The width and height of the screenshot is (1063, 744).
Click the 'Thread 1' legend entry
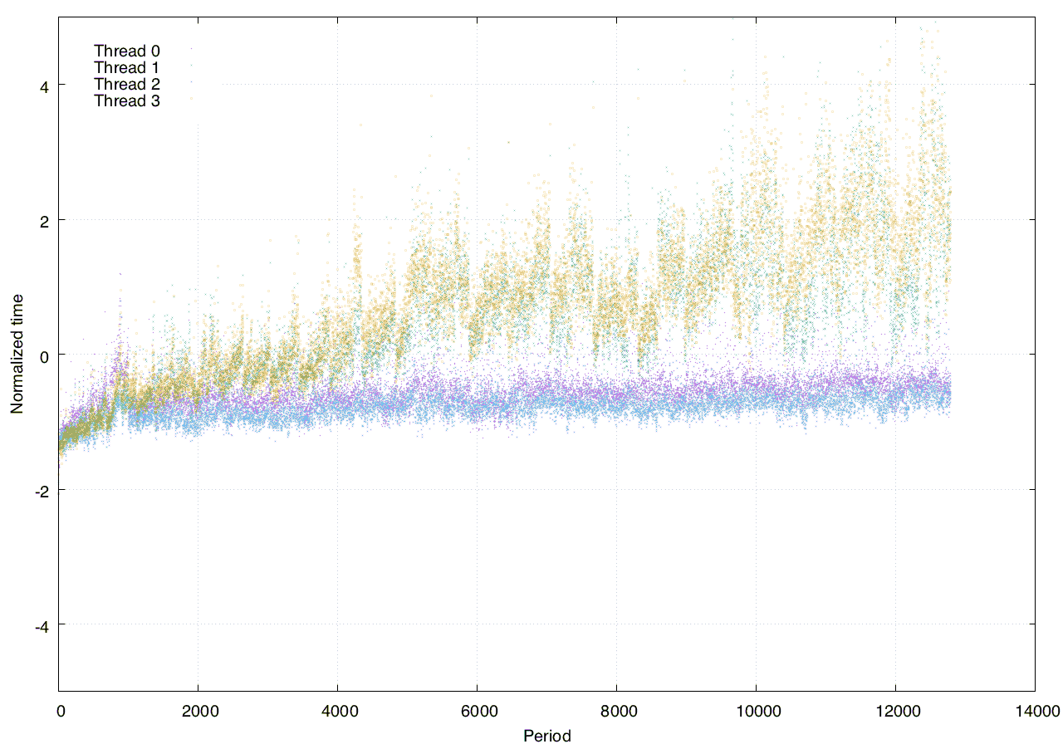point(126,68)
